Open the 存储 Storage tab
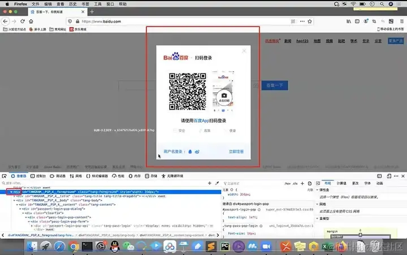This screenshot has height=255, width=407. click(151, 176)
